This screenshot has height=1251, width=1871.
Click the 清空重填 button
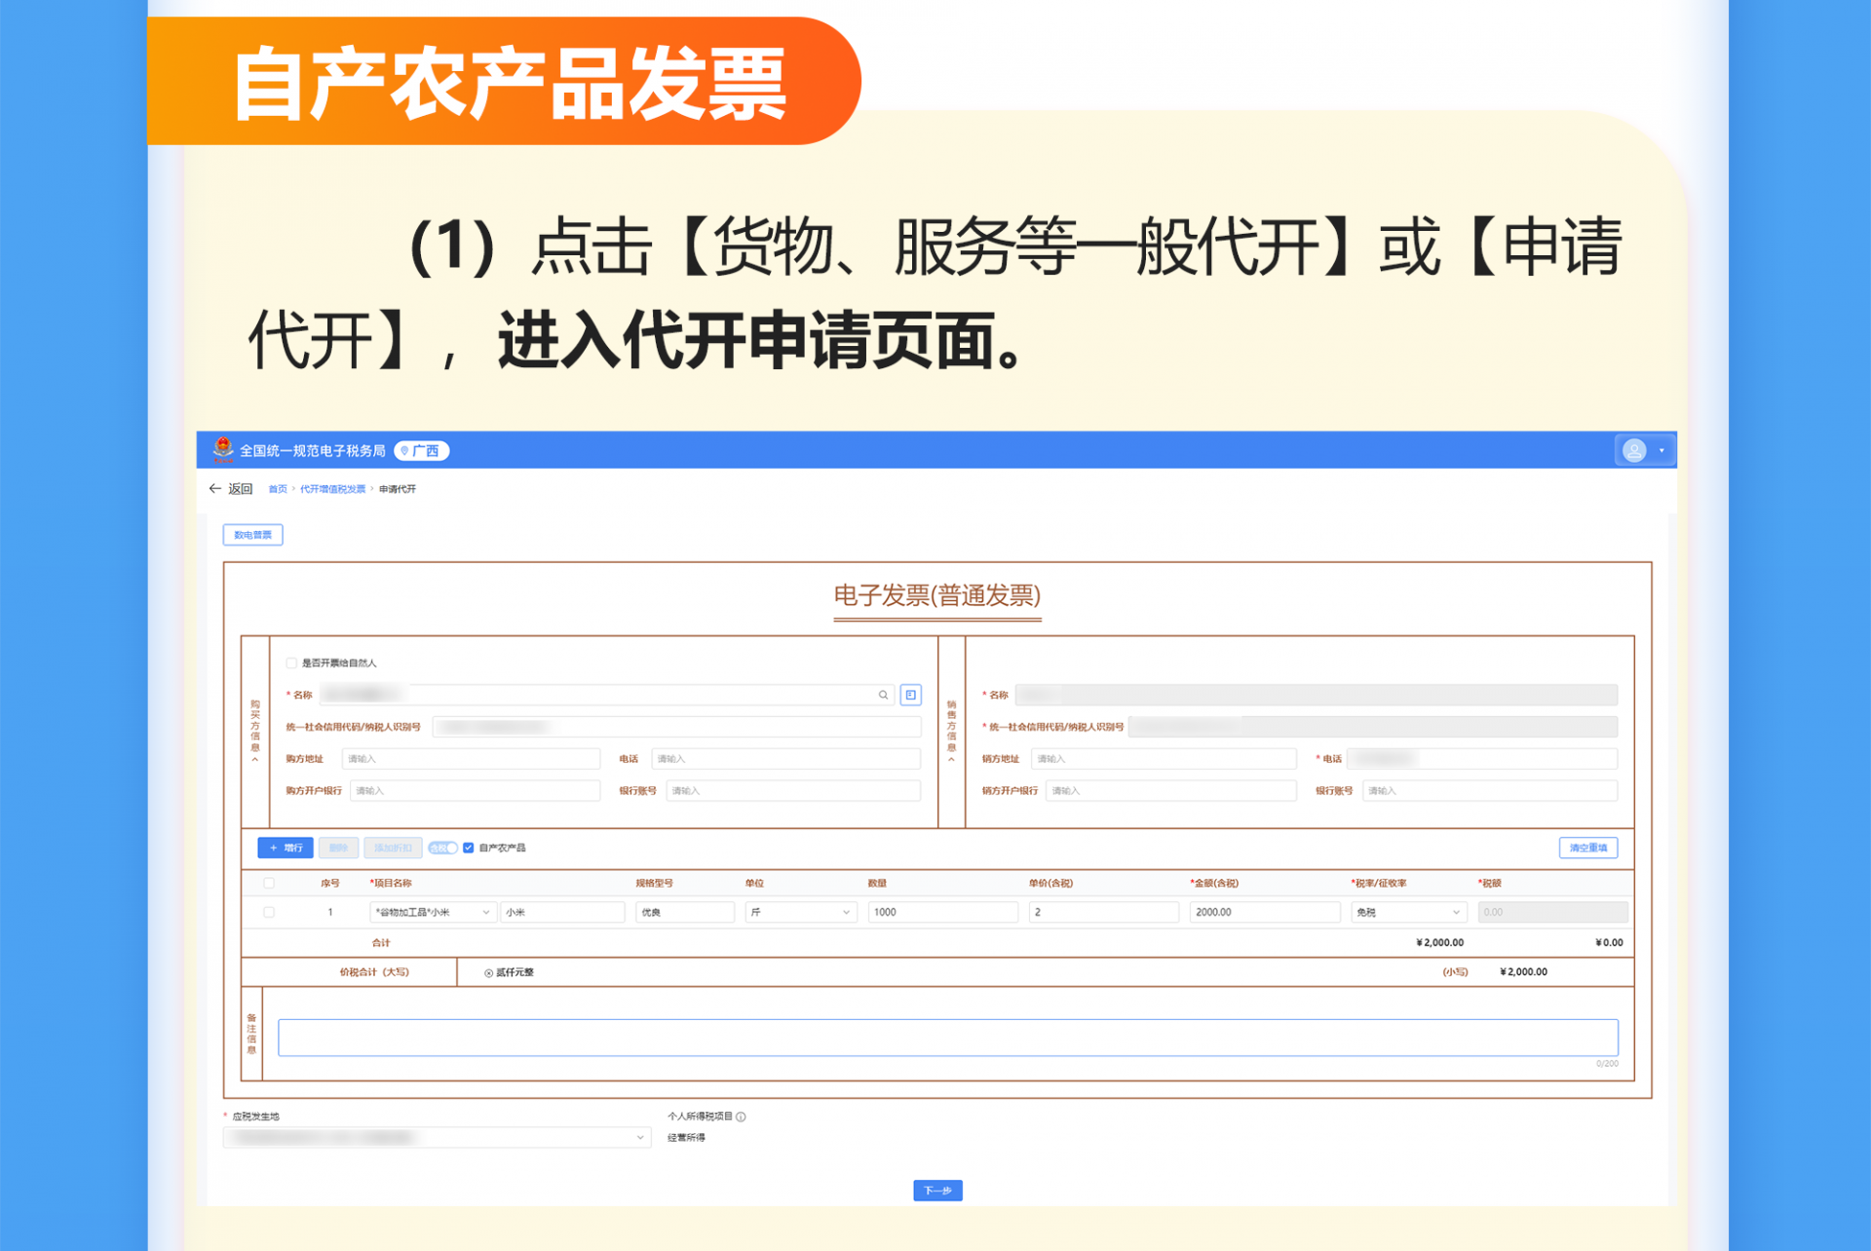(1587, 848)
